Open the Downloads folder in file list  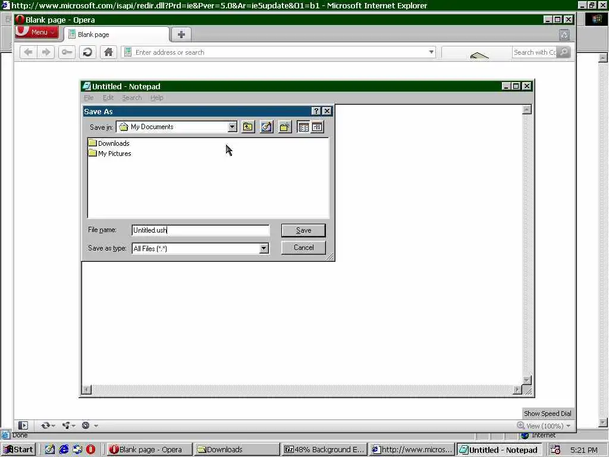pyautogui.click(x=109, y=143)
